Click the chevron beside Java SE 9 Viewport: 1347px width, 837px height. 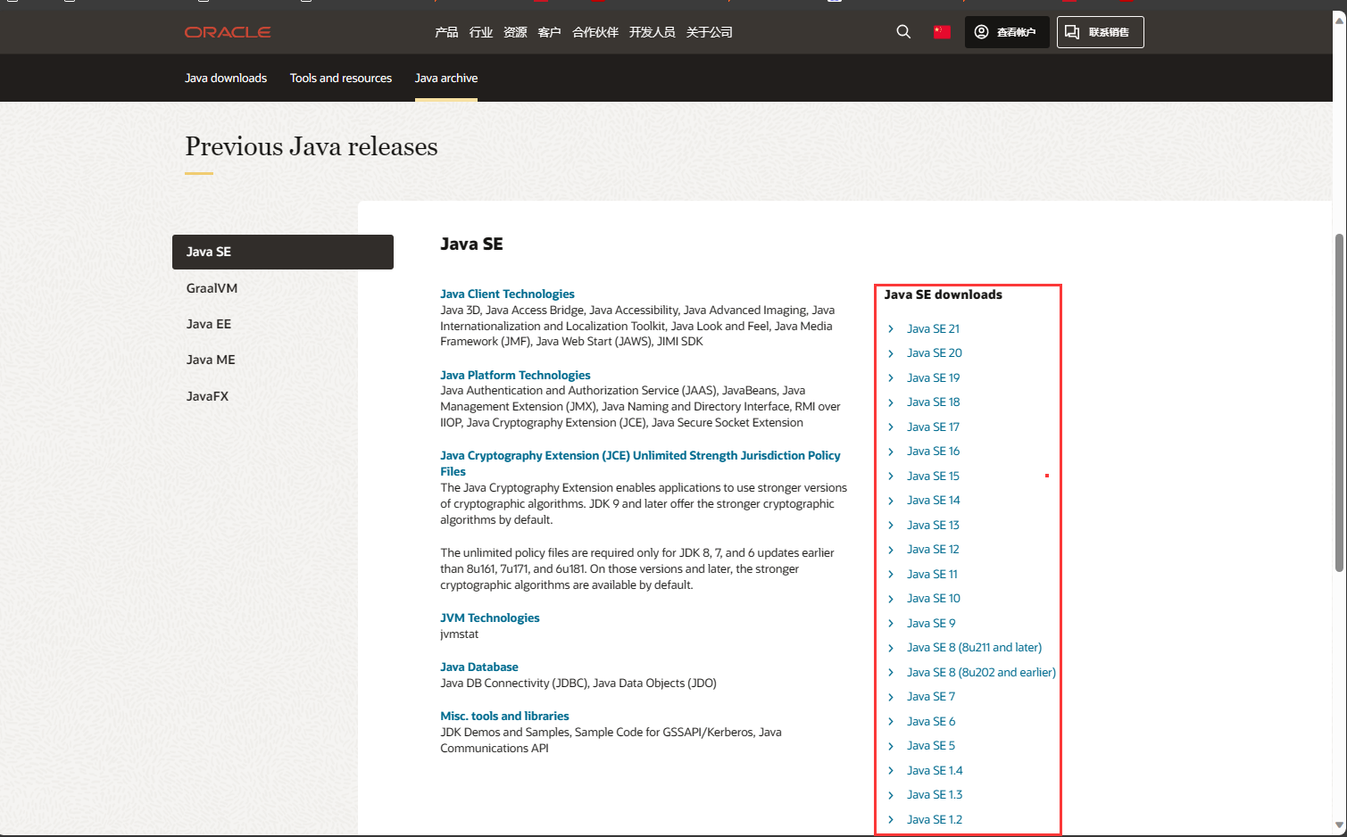891,623
